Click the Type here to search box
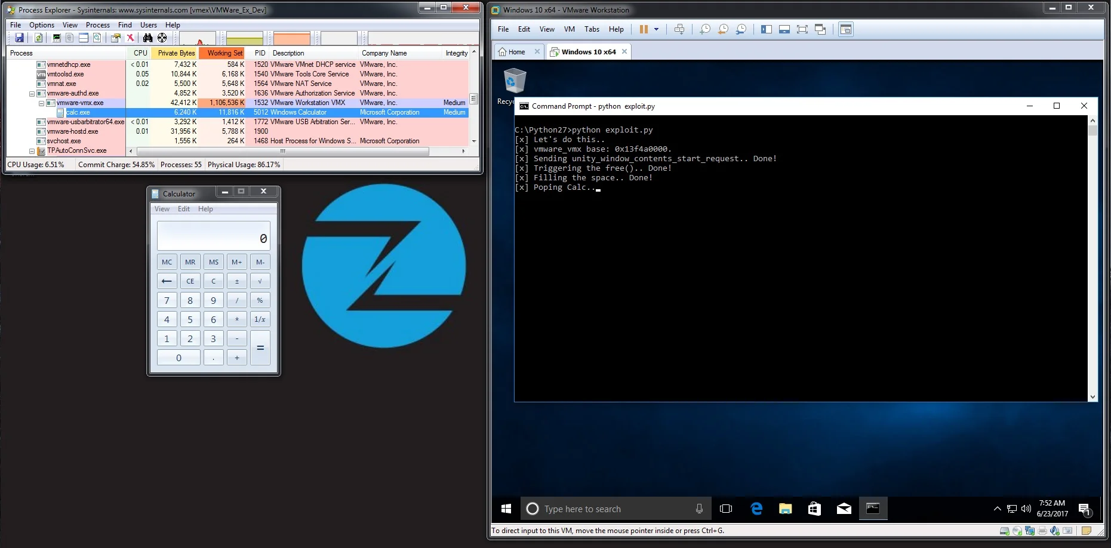Viewport: 1111px width, 548px height. click(x=615, y=509)
